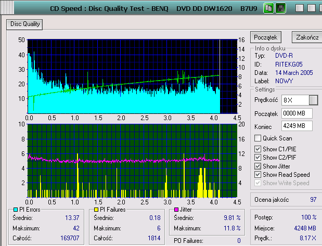Click PI Failures total 1814
Screen dimensions: 322x246
click(154, 238)
